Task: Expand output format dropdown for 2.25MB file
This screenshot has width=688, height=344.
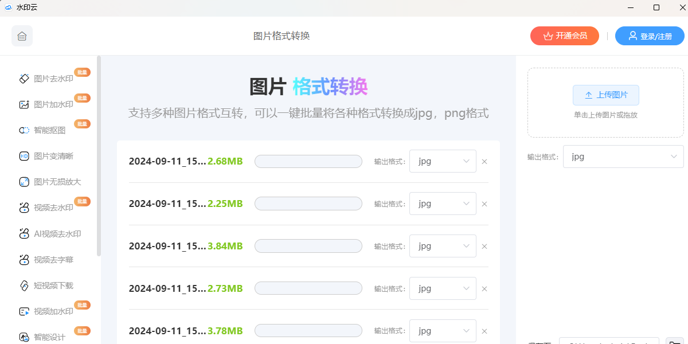Action: (x=443, y=204)
